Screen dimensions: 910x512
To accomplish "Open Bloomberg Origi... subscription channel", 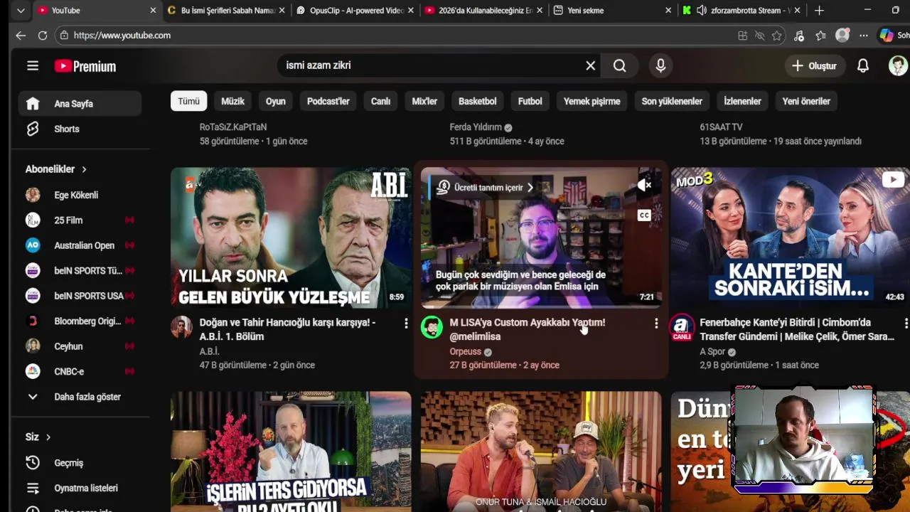I will click(x=80, y=321).
